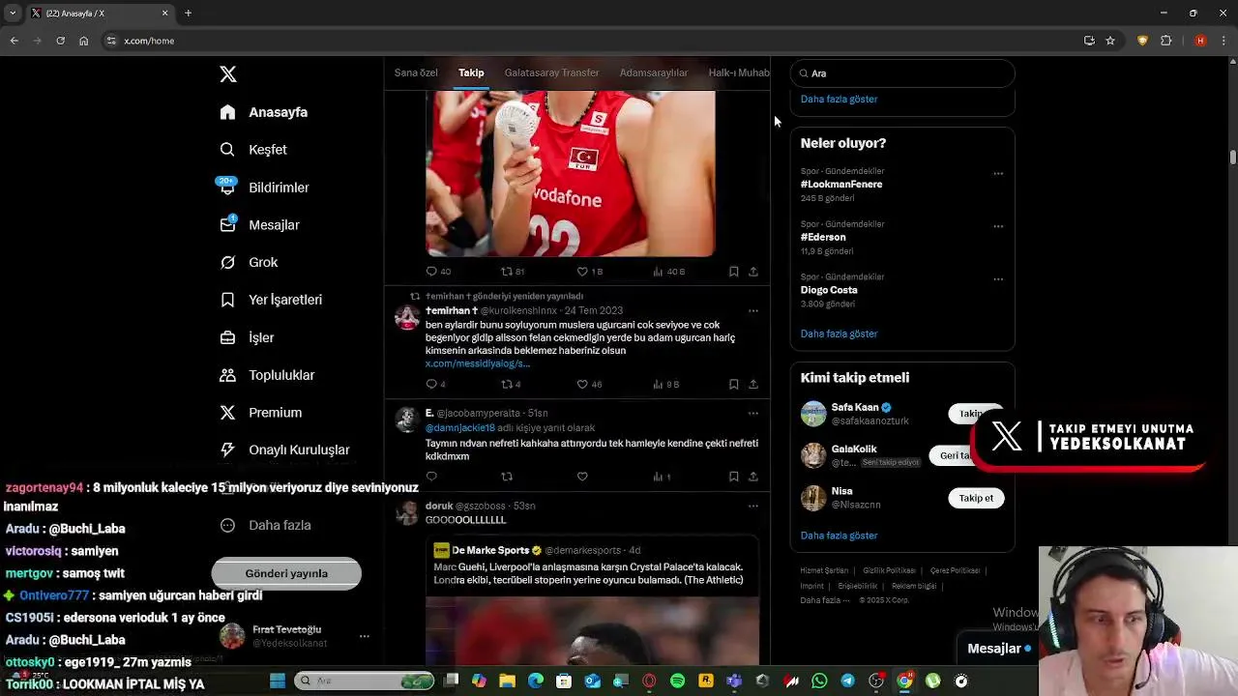1238x696 pixels.
Task: Open #Ederson trending topic
Action: (823, 237)
